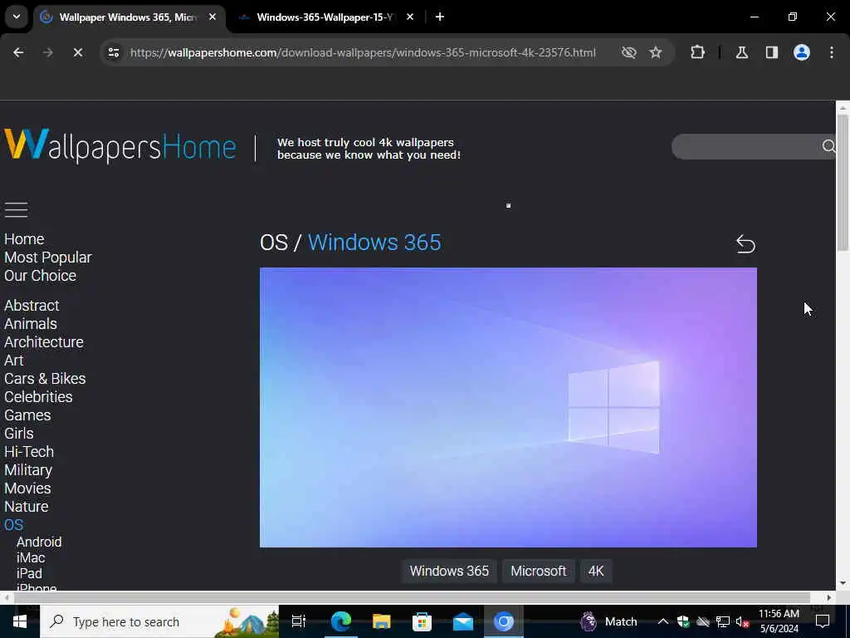
Task: Select the highlighted OS category
Action: coord(13,525)
